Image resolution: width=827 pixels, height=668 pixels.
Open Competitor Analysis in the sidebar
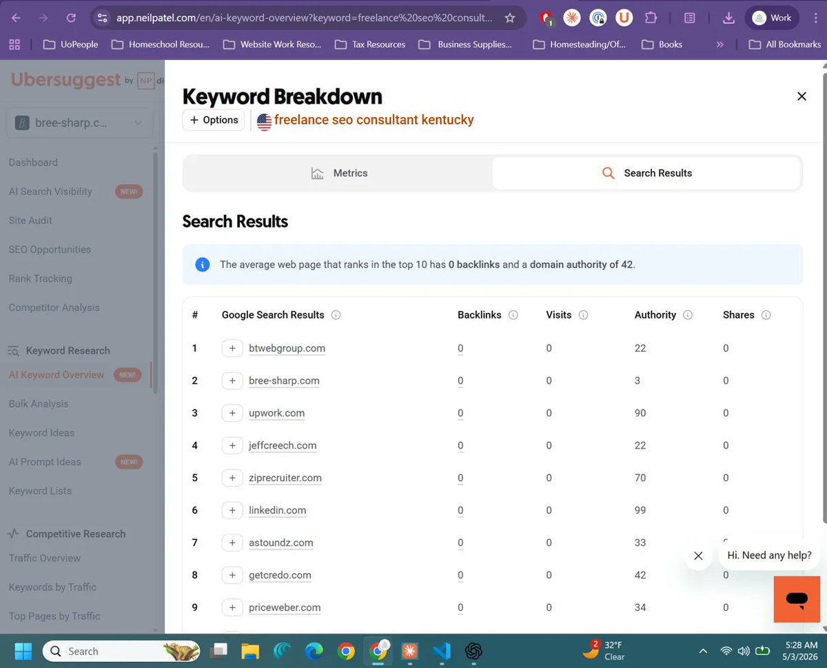54,307
